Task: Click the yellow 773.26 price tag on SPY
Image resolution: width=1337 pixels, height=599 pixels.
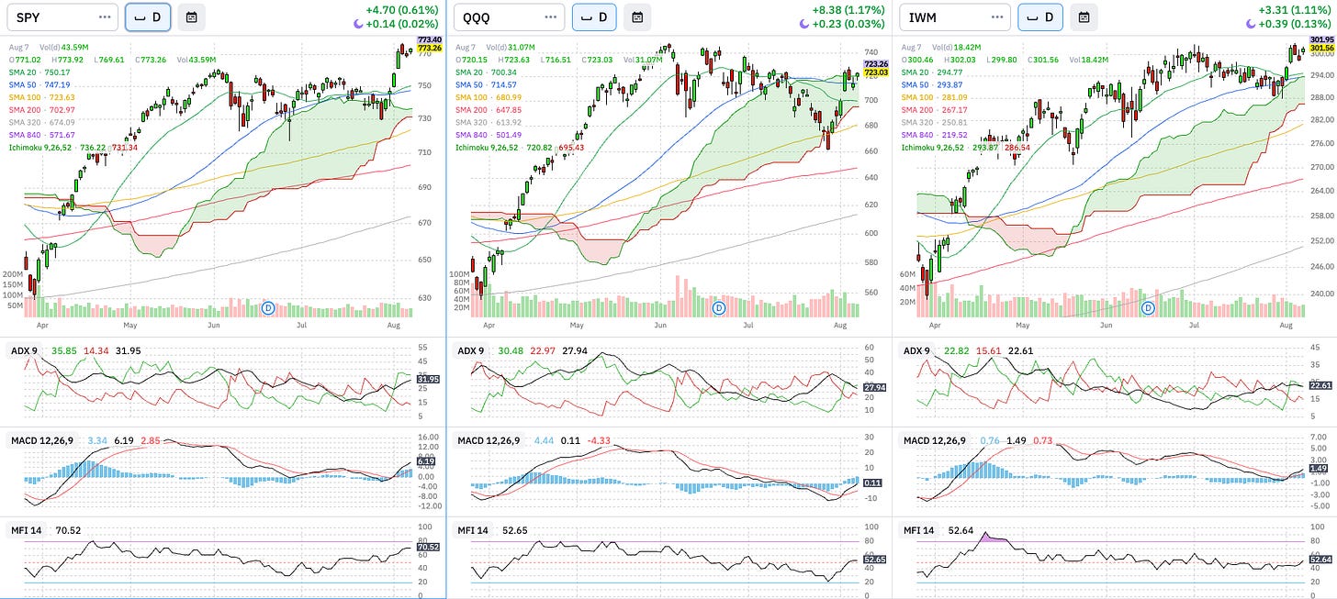Action: [429, 47]
